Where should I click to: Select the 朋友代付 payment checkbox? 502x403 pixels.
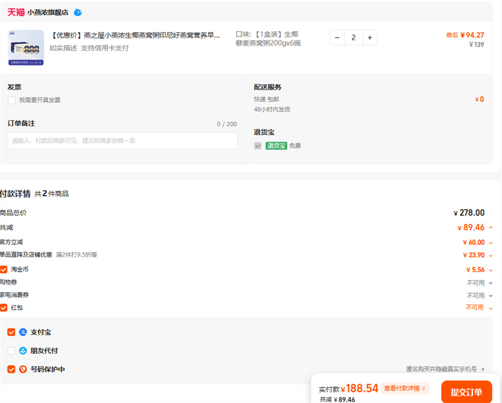[x=11, y=351]
